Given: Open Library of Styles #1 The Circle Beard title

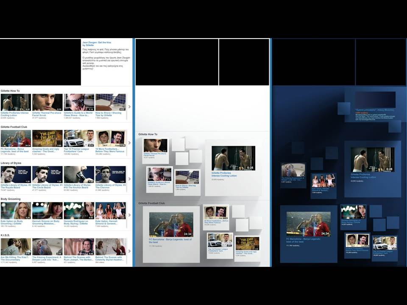Looking at the screenshot, I should pyautogui.click(x=47, y=186).
